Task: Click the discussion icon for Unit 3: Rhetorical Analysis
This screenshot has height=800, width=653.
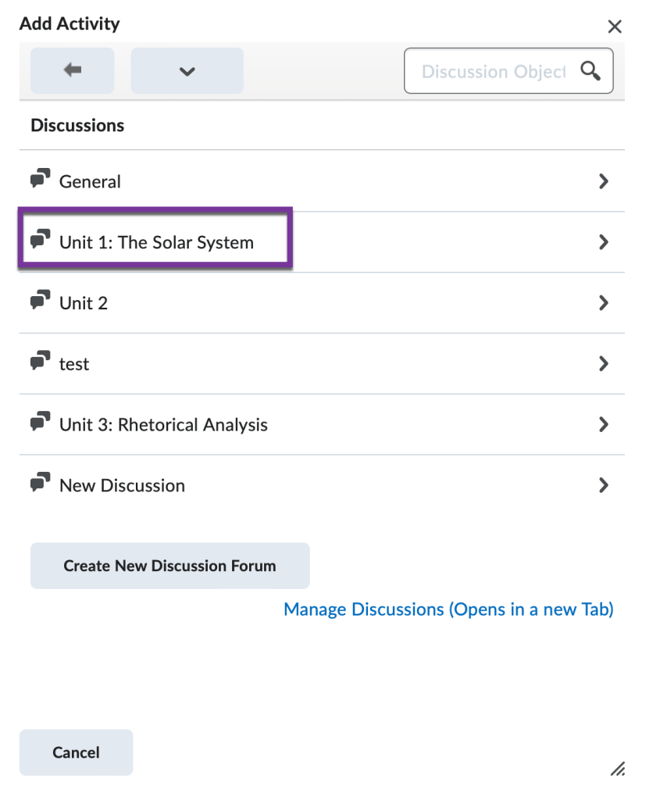Action: coord(40,422)
